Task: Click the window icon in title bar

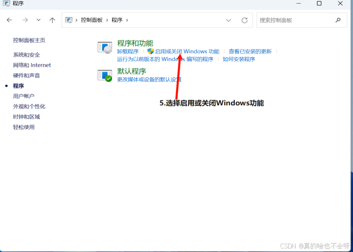Action: [x=7, y=4]
